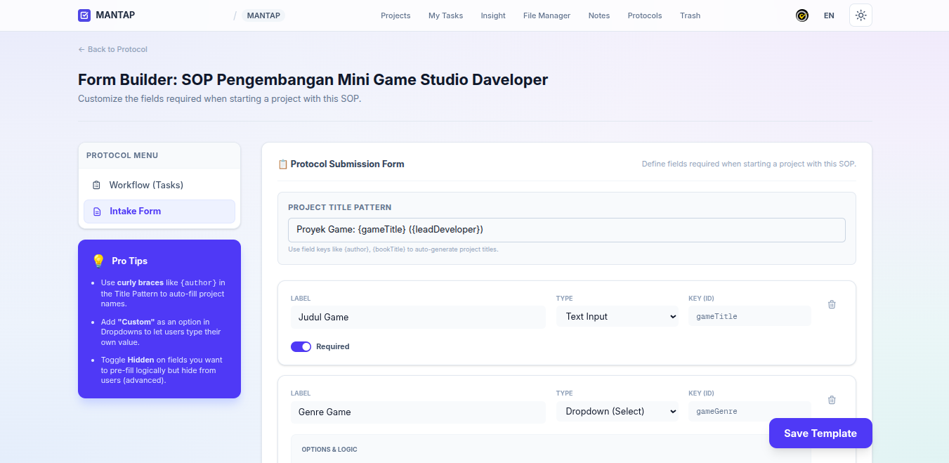This screenshot has height=463, width=949.
Task: Click the gameTitle key field
Action: coord(750,316)
